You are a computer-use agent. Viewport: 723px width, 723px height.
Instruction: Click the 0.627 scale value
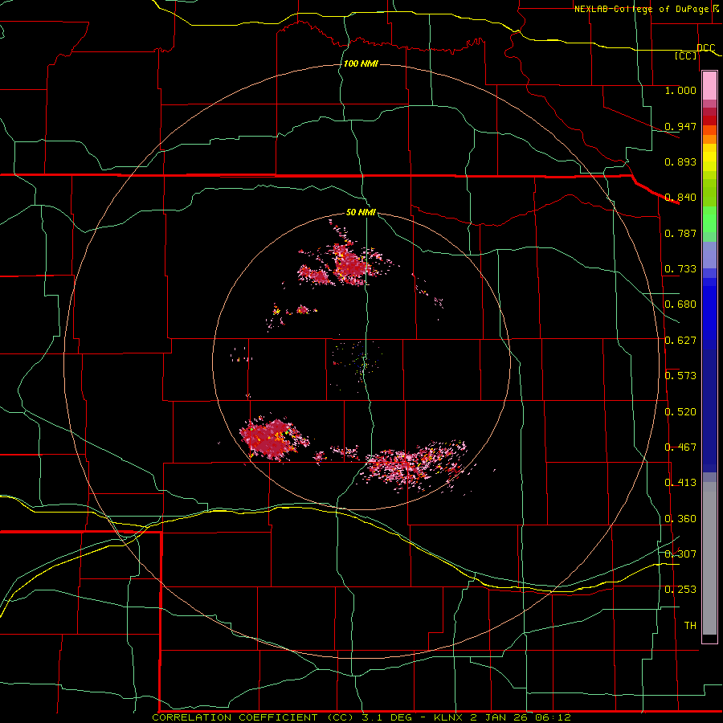click(x=680, y=341)
